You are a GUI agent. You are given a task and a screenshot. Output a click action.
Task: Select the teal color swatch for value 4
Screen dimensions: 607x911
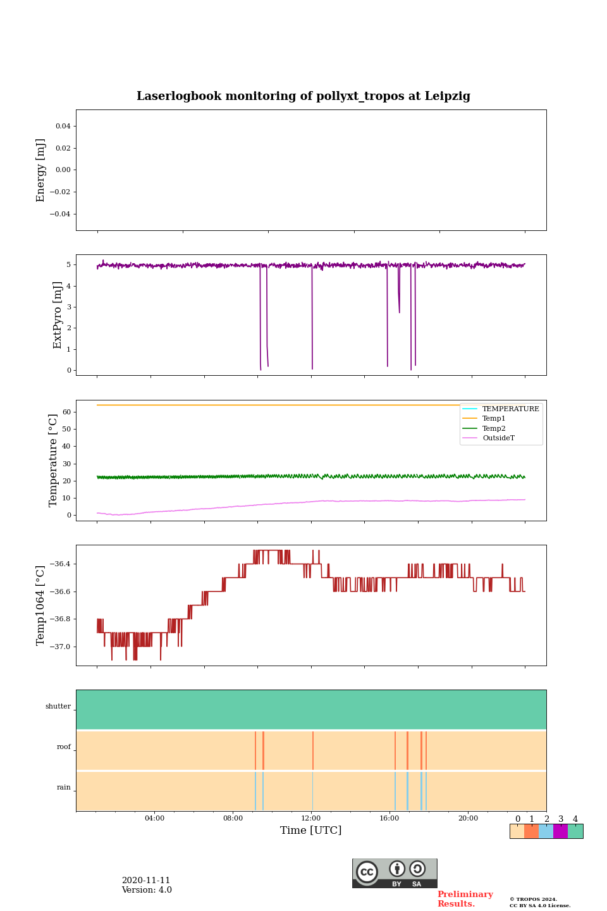pyautogui.click(x=575, y=831)
